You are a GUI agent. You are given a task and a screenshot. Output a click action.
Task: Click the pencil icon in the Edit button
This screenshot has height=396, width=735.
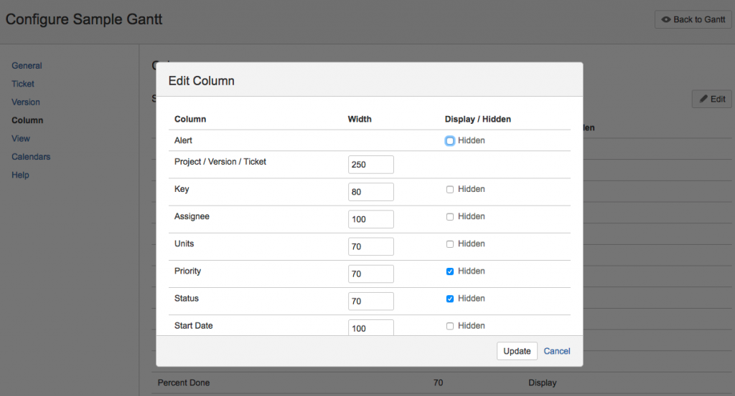click(703, 99)
